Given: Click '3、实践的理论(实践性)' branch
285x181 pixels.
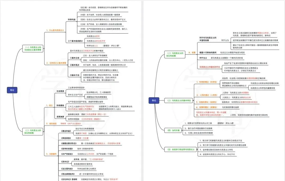Looking at the screenshot, I should coord(206,102).
